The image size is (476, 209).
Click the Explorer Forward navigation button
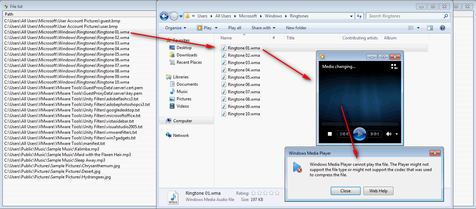click(x=174, y=16)
